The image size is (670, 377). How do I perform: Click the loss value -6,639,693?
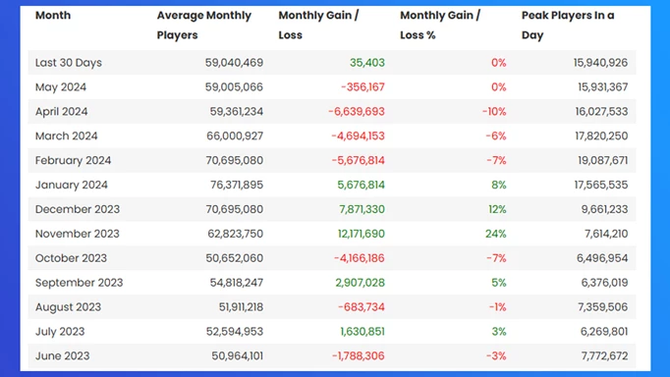(357, 112)
